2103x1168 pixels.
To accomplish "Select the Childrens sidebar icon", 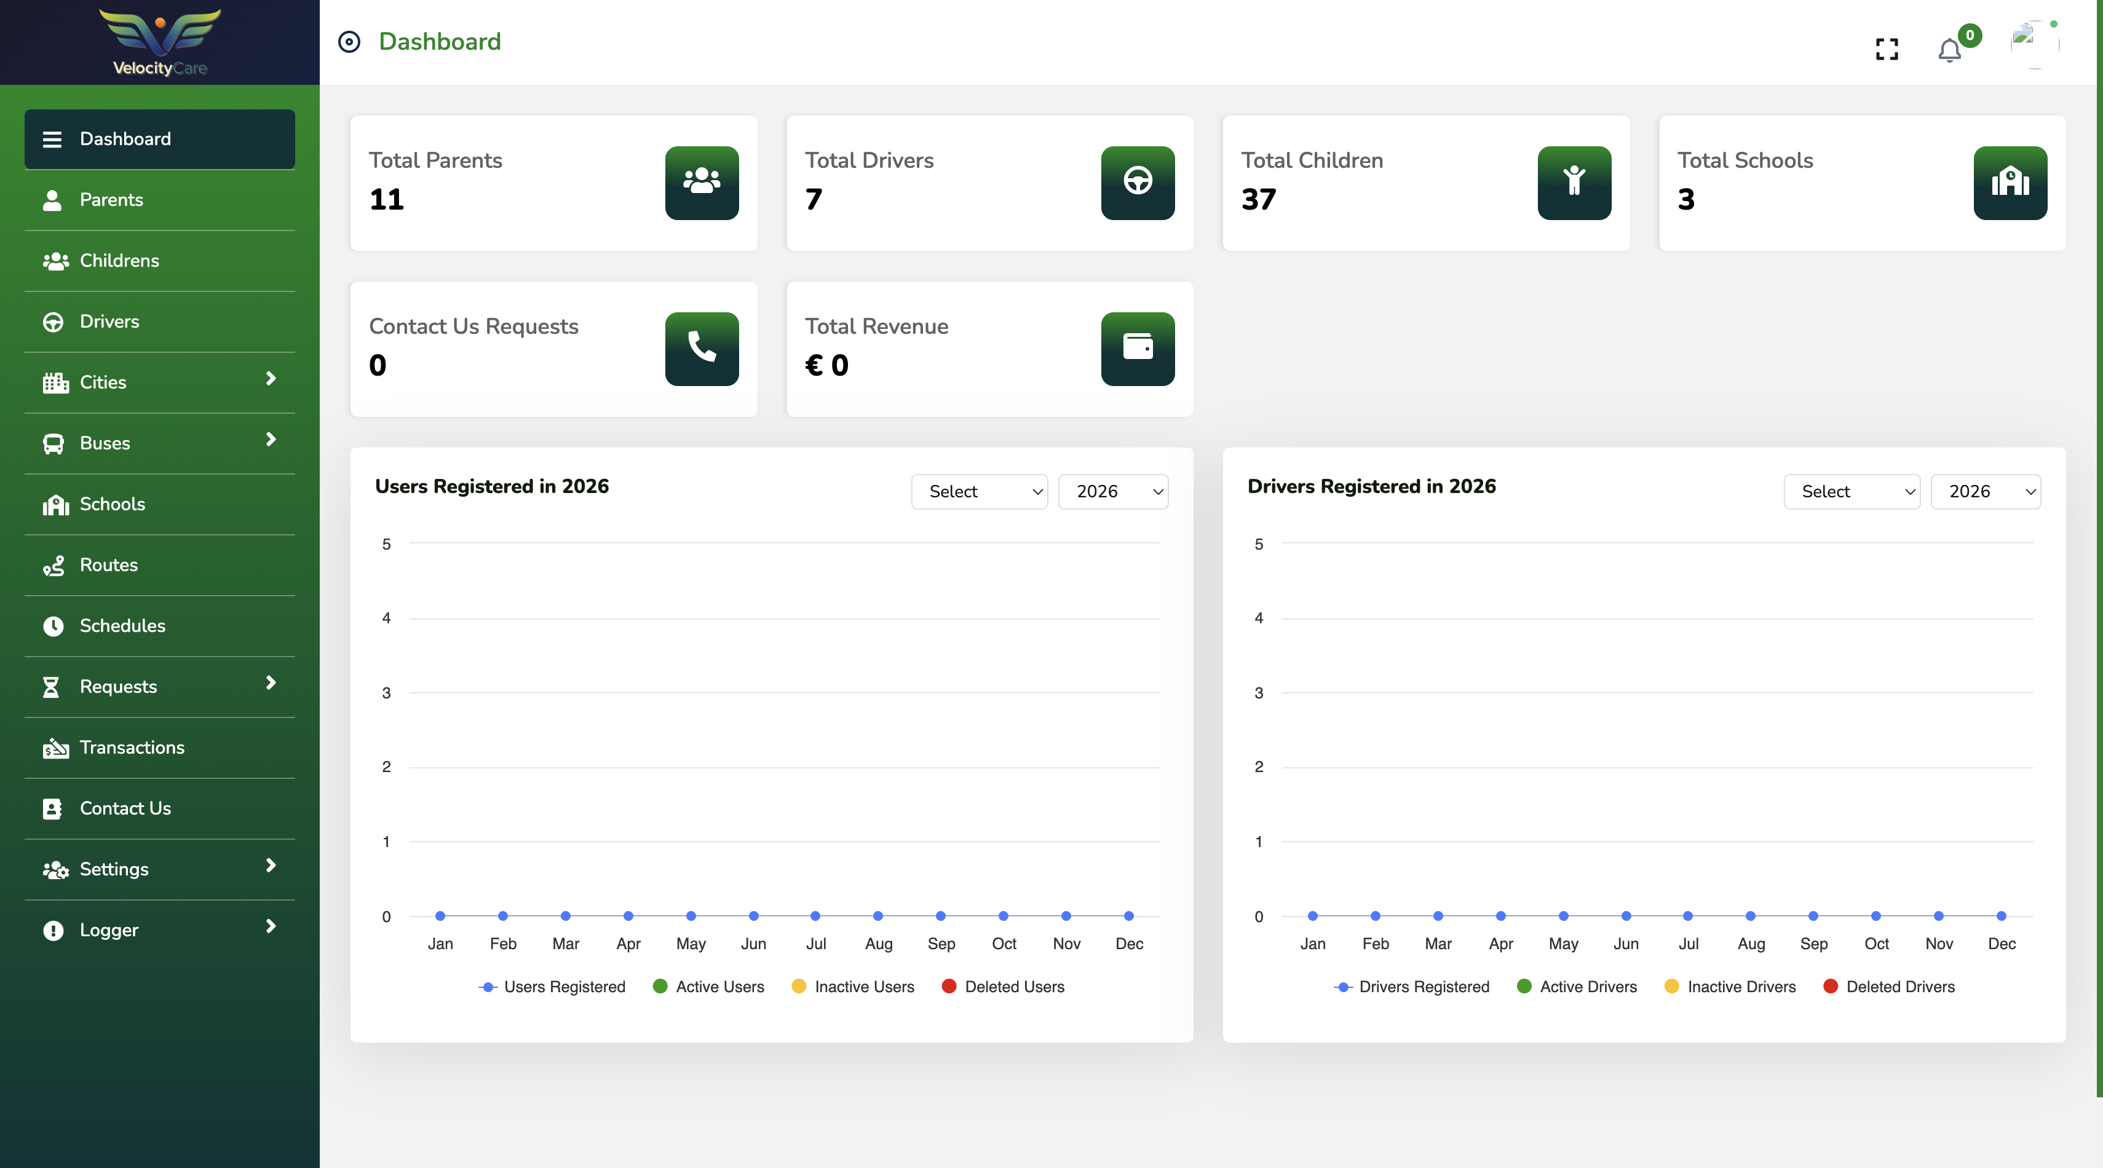I will [54, 261].
